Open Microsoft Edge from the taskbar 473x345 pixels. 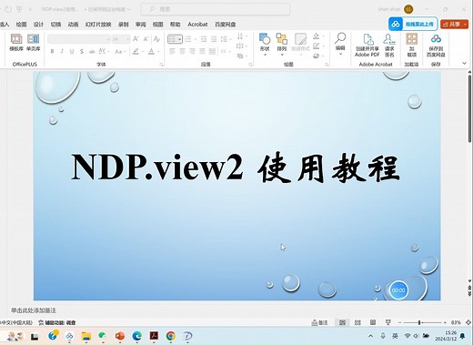point(137,336)
